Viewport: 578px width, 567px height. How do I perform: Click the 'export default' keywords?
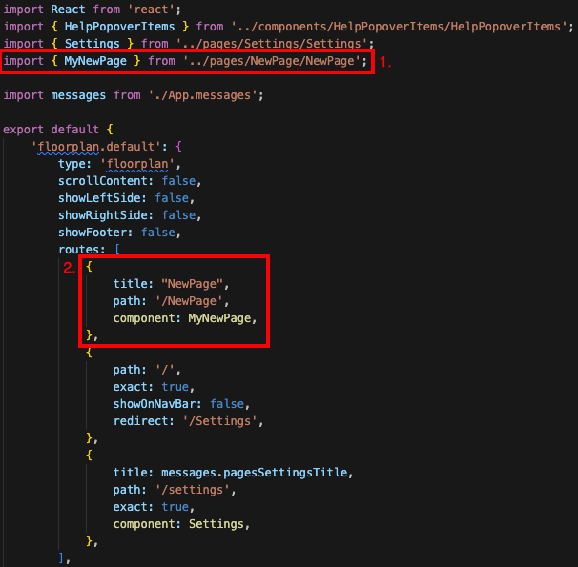pos(51,130)
